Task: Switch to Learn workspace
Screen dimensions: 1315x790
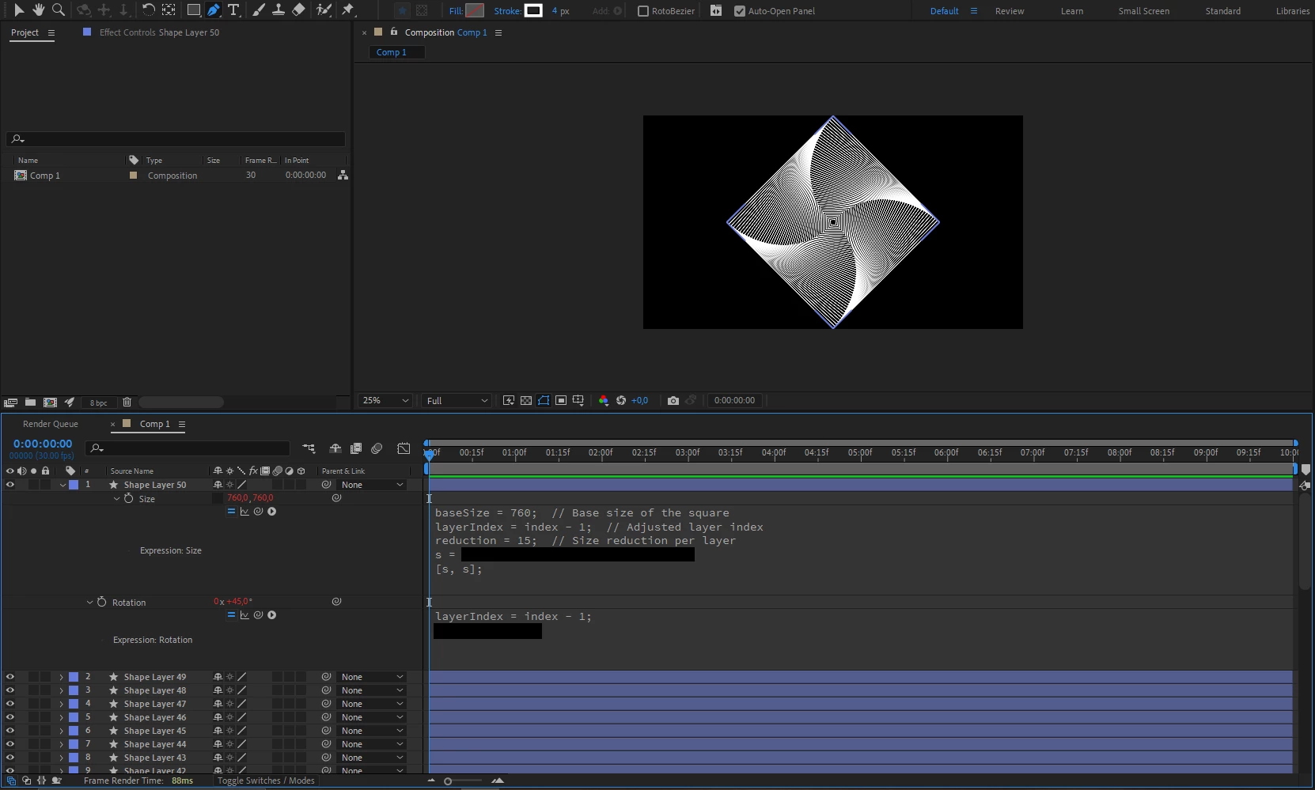Action: [1072, 11]
